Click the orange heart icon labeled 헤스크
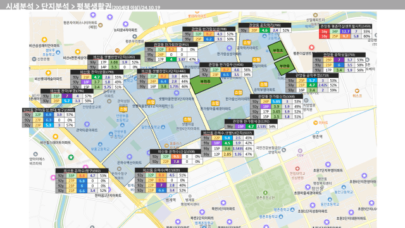The height and width of the screenshot is (228, 405). pyautogui.click(x=357, y=91)
